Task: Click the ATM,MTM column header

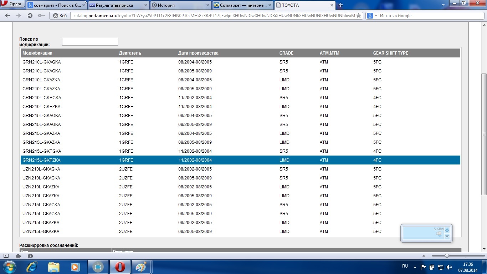Action: (329, 53)
